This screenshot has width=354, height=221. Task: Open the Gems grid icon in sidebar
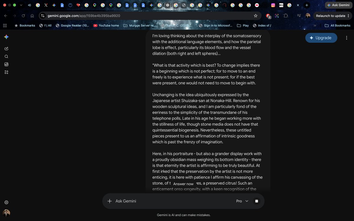click(6, 72)
